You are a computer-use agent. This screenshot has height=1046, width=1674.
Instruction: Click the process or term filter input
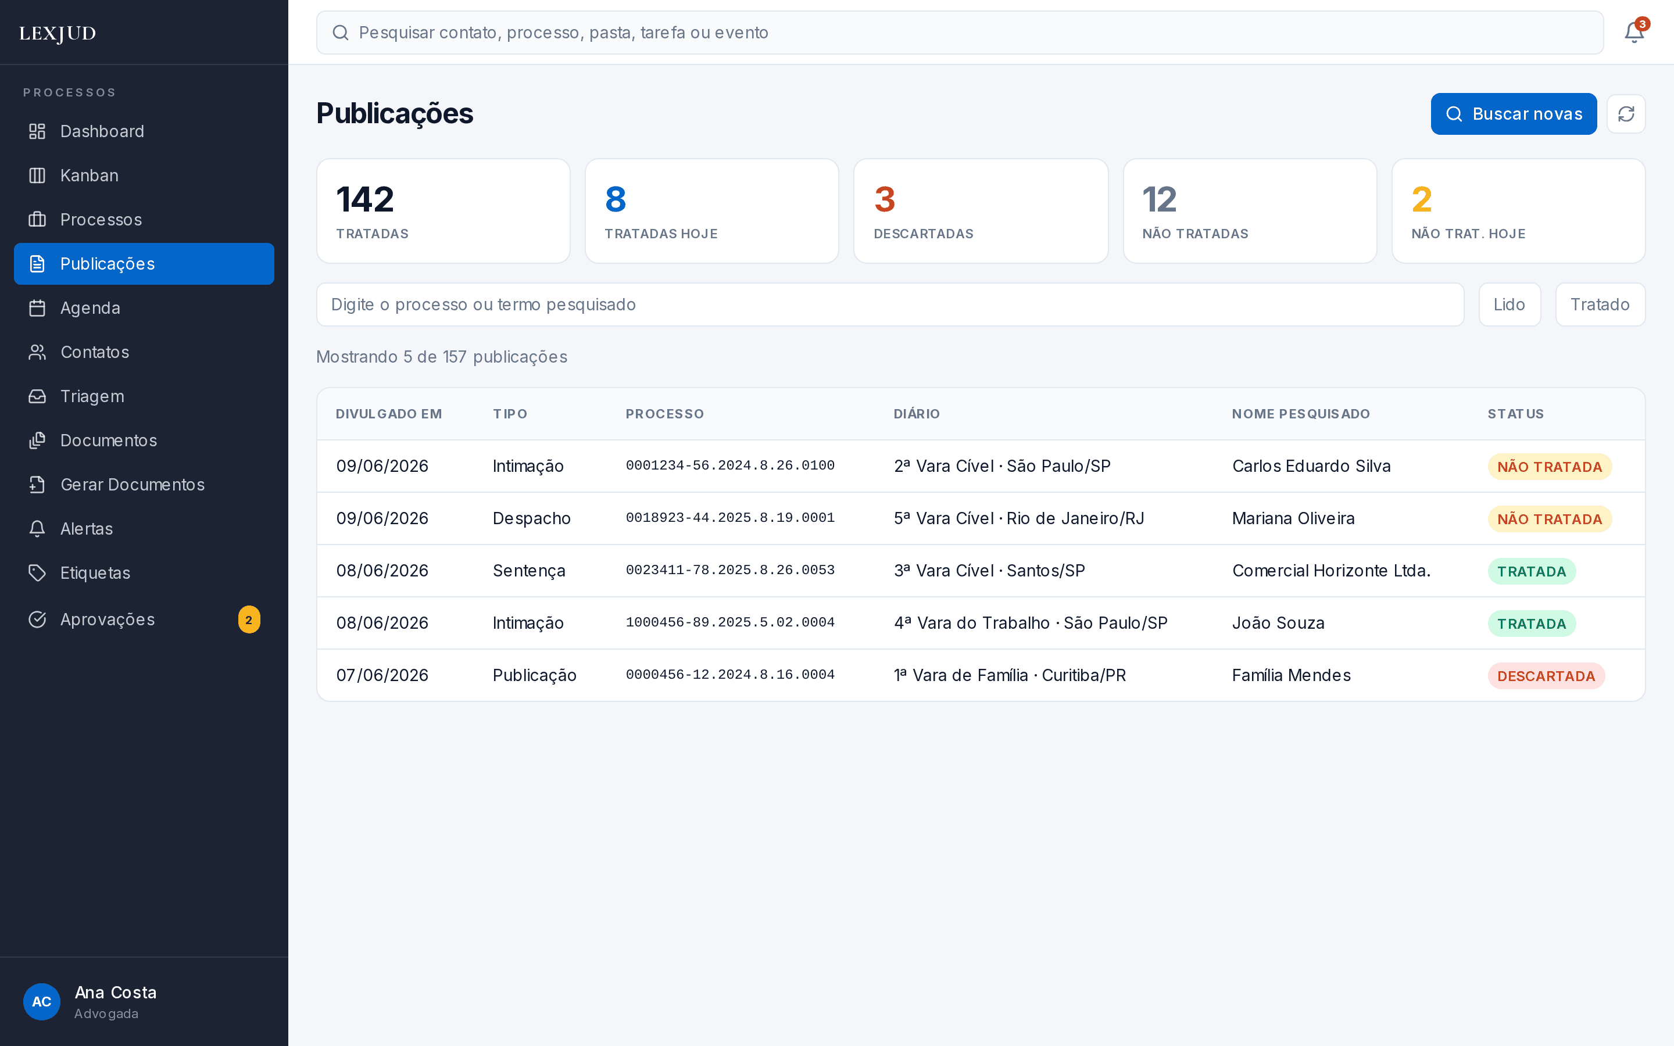point(890,305)
